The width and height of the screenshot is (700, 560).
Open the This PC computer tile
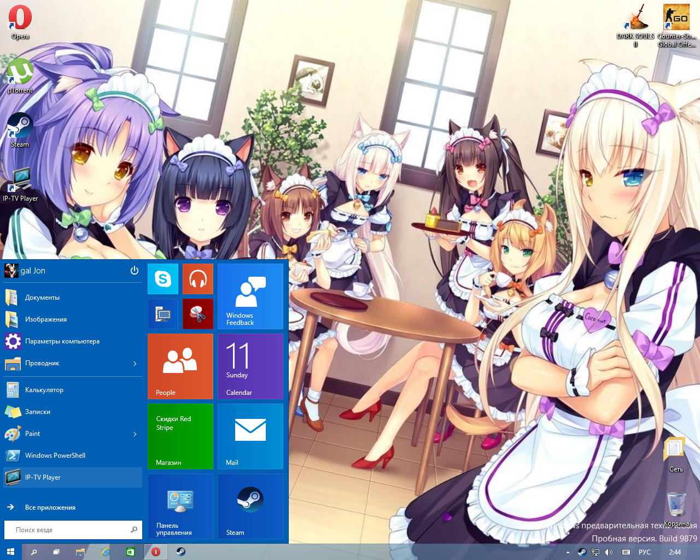(x=163, y=314)
